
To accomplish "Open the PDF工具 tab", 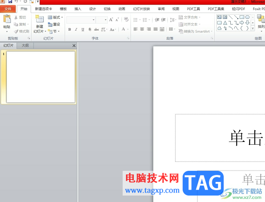I will point(193,9).
